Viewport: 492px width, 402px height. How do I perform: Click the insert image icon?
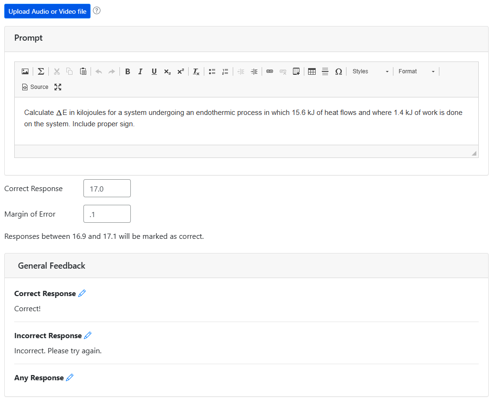click(25, 71)
